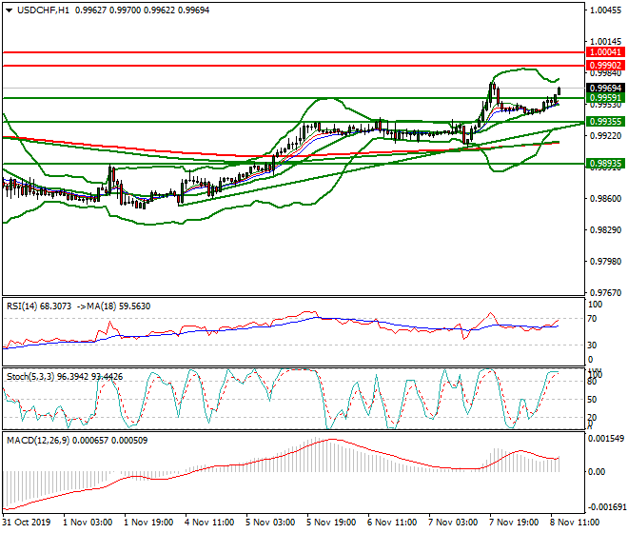Select the 0.99591 green price label

605,98
